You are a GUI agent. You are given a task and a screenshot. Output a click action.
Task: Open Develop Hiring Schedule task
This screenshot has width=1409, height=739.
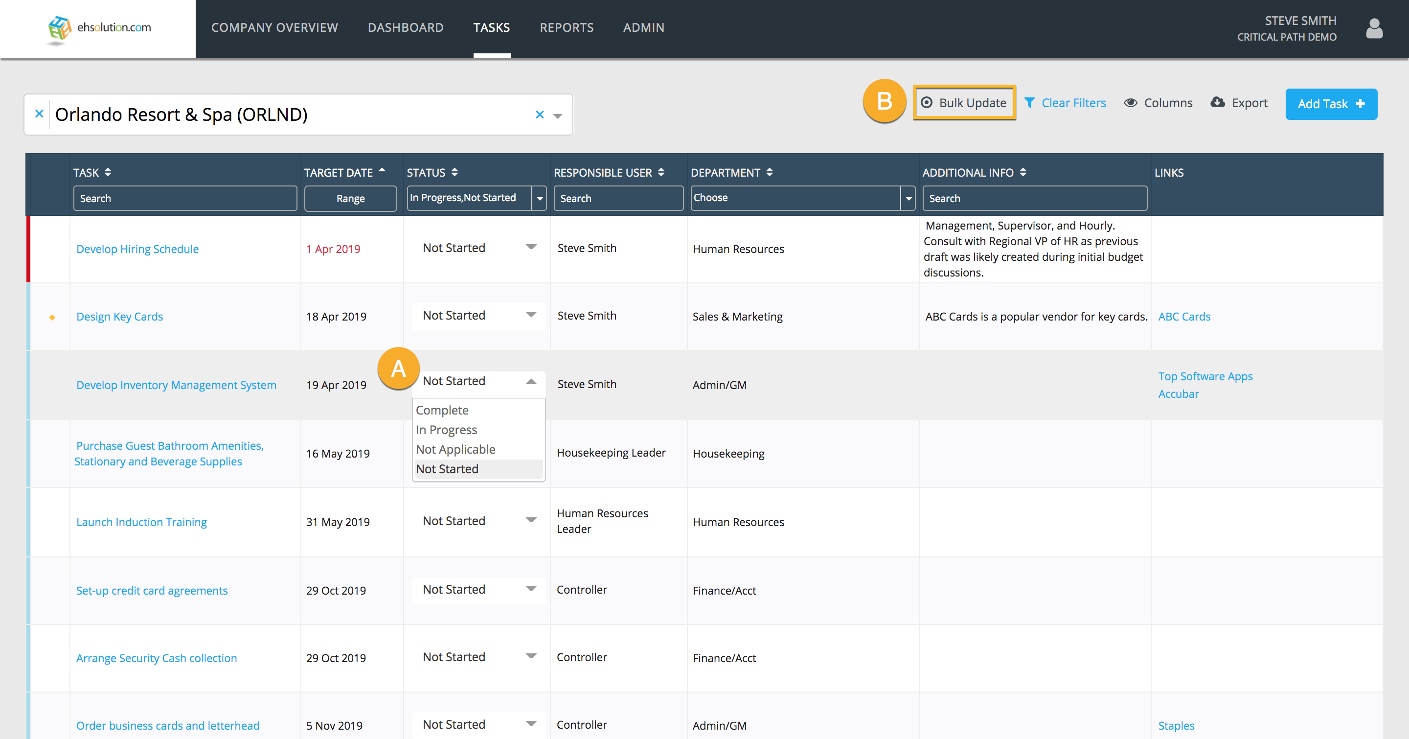pyautogui.click(x=137, y=249)
